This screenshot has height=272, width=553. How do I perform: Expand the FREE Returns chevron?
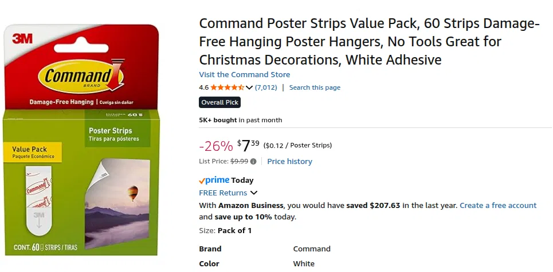(x=254, y=193)
